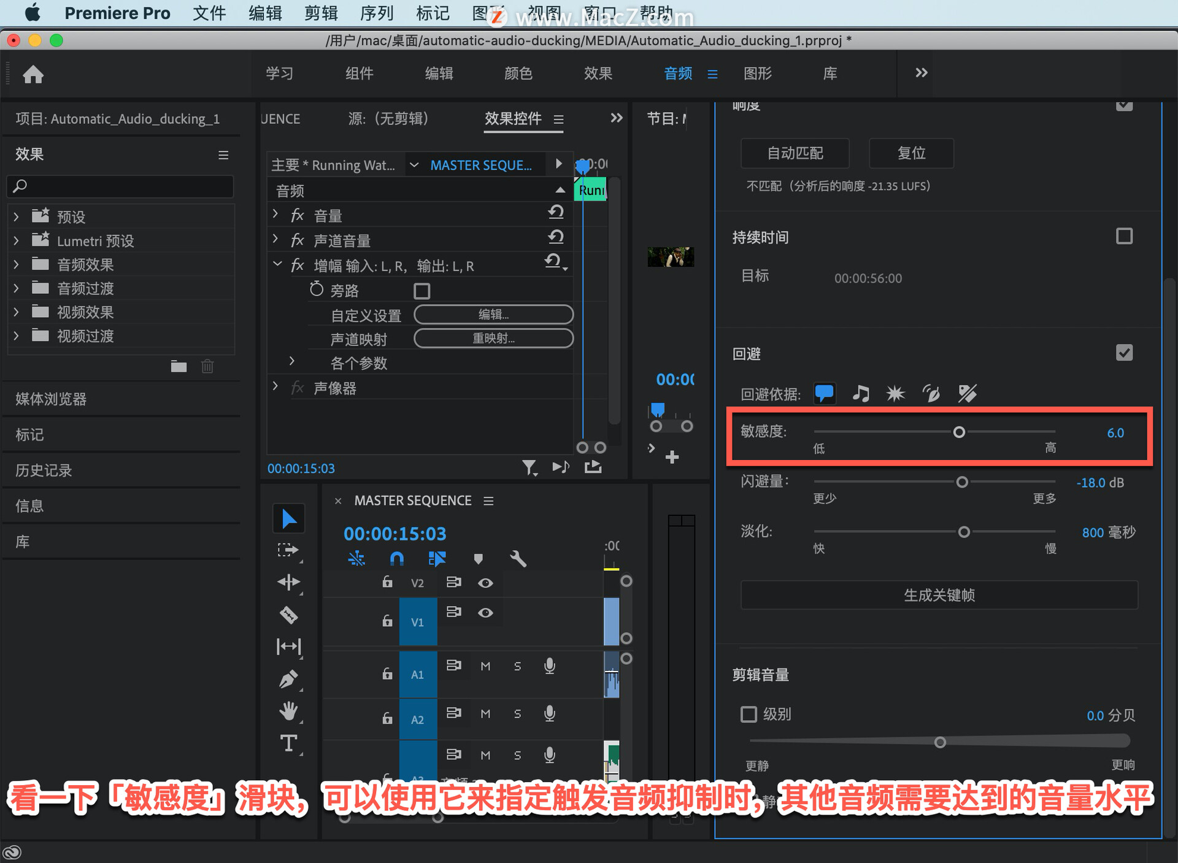Viewport: 1178px width, 863px height.
Task: Click filter properties funnel icon
Action: 529,468
